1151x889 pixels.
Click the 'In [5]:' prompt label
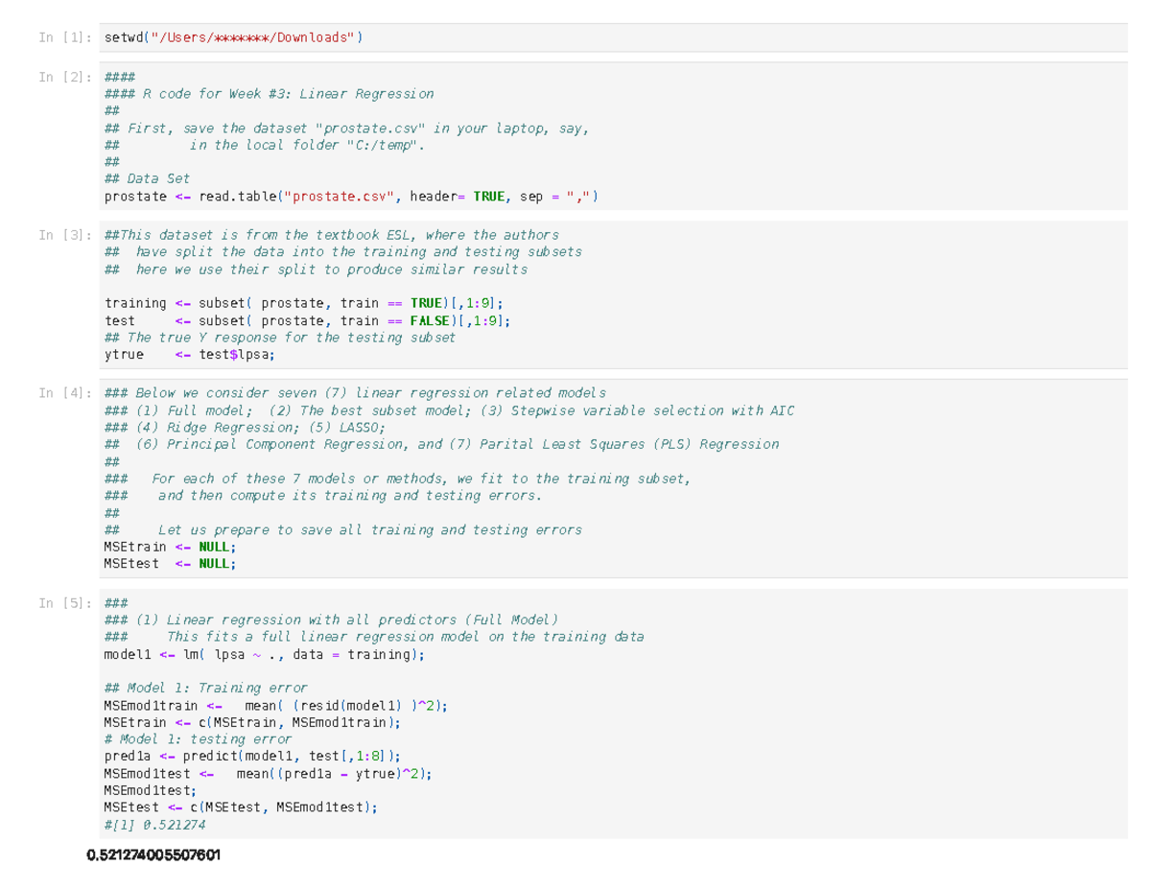pyautogui.click(x=65, y=602)
